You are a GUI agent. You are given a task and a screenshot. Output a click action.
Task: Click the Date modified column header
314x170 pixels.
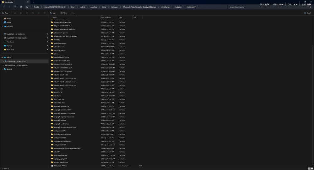106,18
